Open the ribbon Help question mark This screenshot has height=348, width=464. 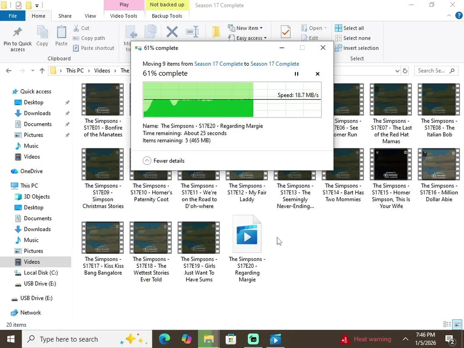tap(459, 15)
